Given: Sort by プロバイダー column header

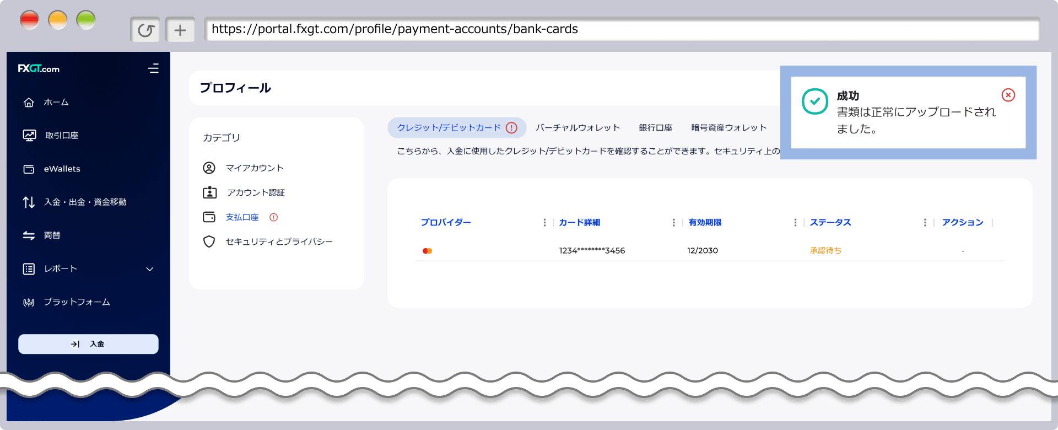Looking at the screenshot, I should click(x=446, y=222).
